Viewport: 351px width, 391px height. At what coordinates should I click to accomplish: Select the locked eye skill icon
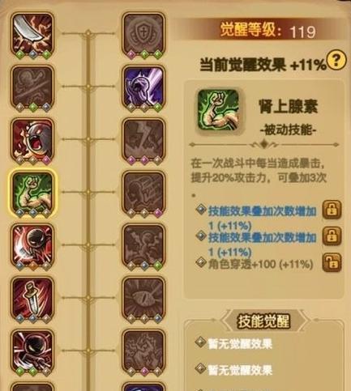[143, 299]
